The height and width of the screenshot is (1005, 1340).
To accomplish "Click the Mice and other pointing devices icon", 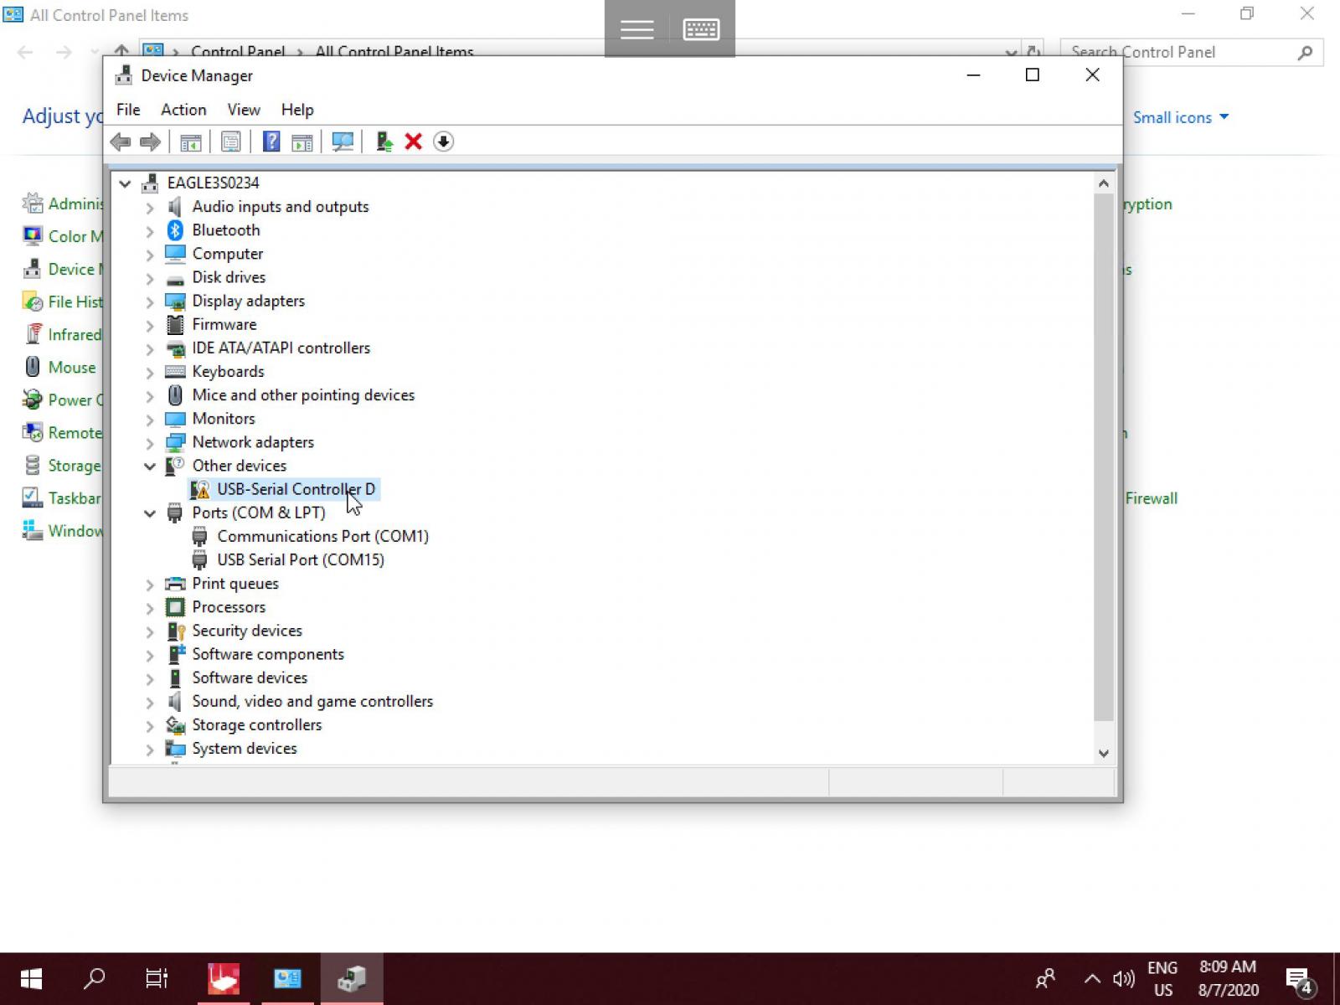I will (x=175, y=395).
